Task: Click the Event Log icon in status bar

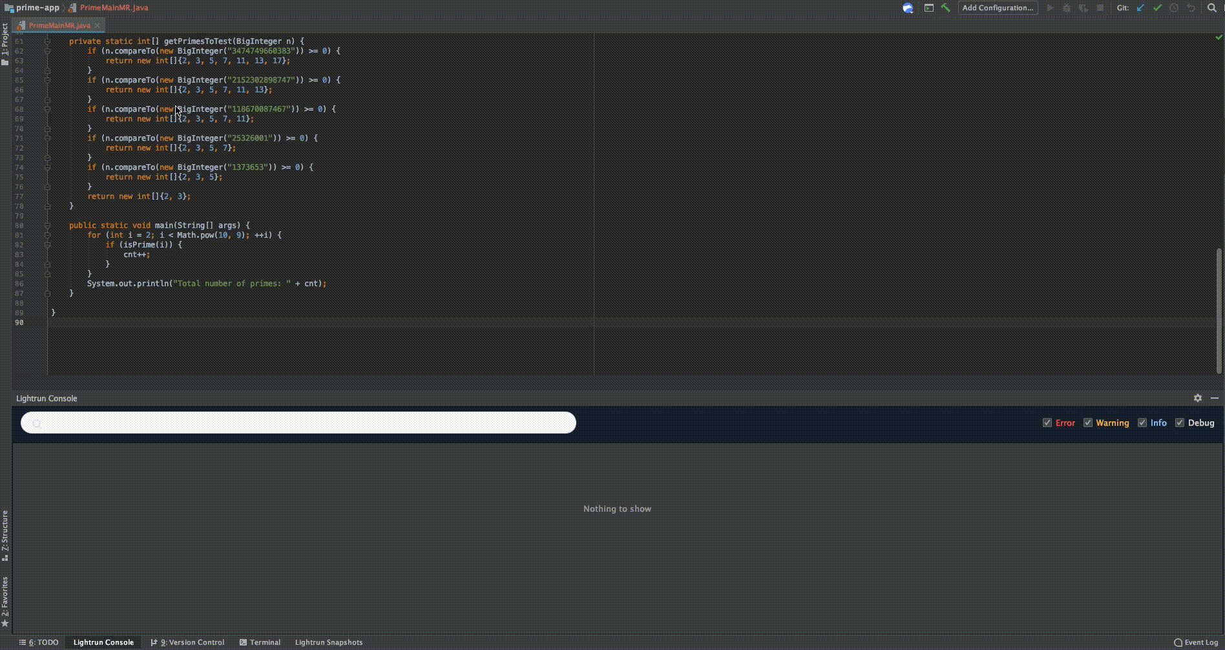Action: click(x=1180, y=642)
